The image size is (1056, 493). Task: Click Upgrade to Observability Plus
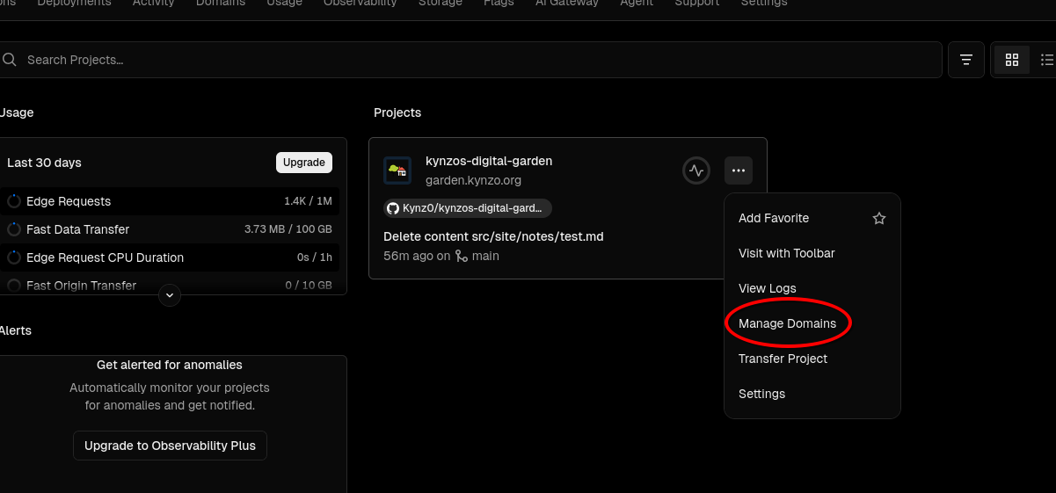(170, 446)
